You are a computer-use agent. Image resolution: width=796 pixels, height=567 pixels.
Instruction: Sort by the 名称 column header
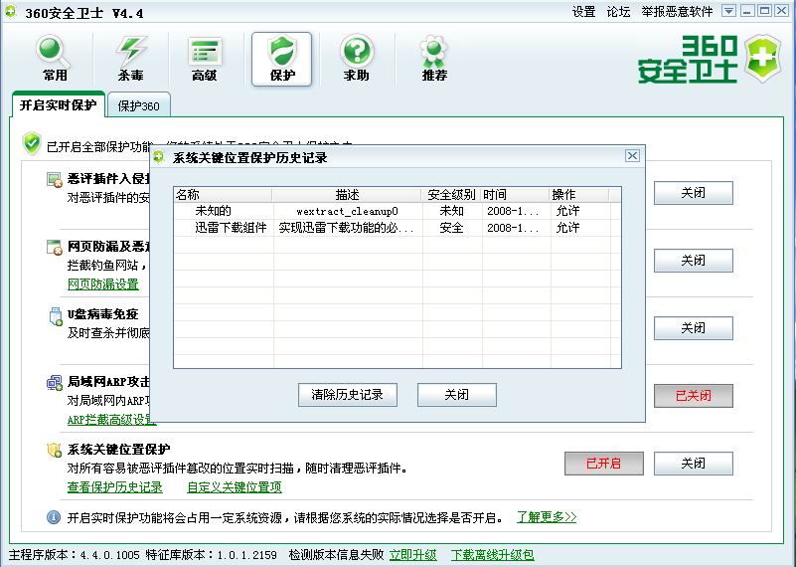[x=223, y=195]
